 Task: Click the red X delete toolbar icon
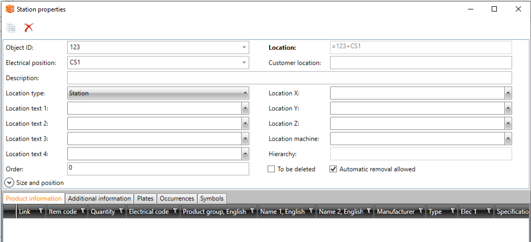(29, 28)
